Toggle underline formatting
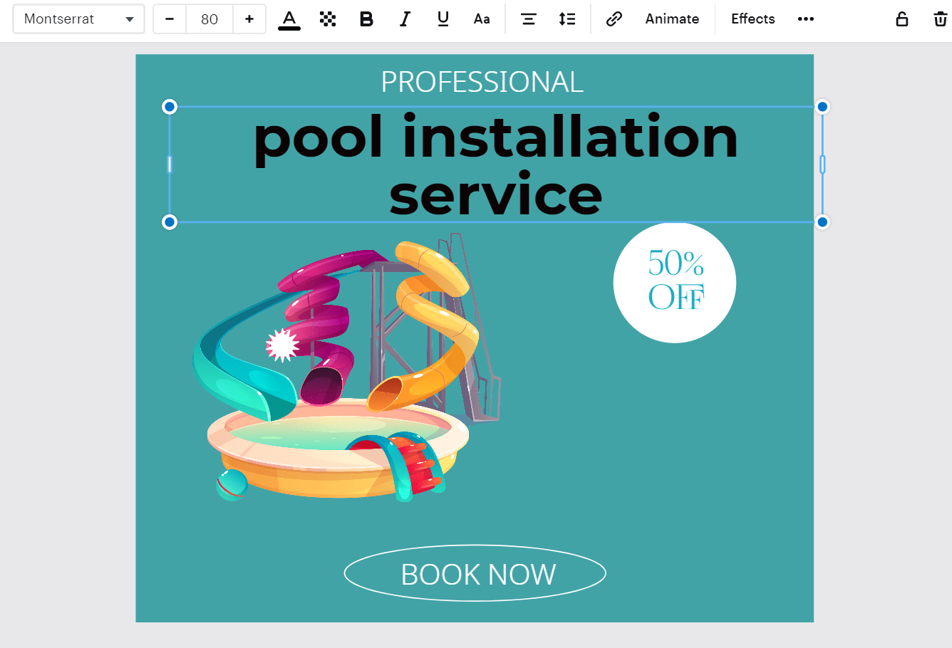This screenshot has height=648, width=952. click(443, 19)
